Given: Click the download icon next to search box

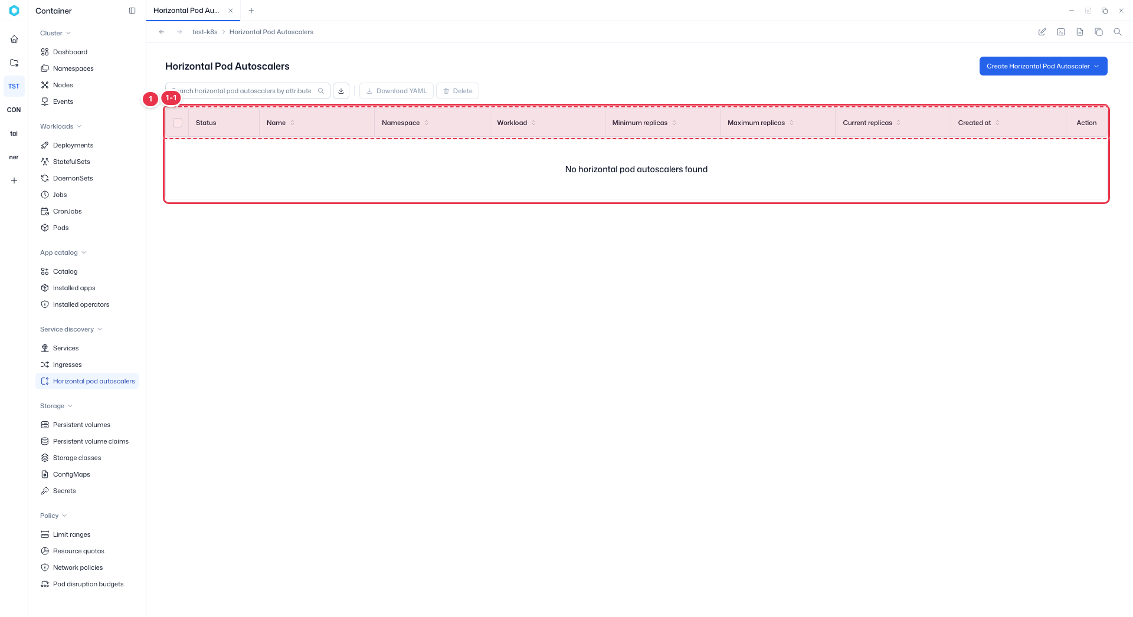Looking at the screenshot, I should (x=341, y=91).
